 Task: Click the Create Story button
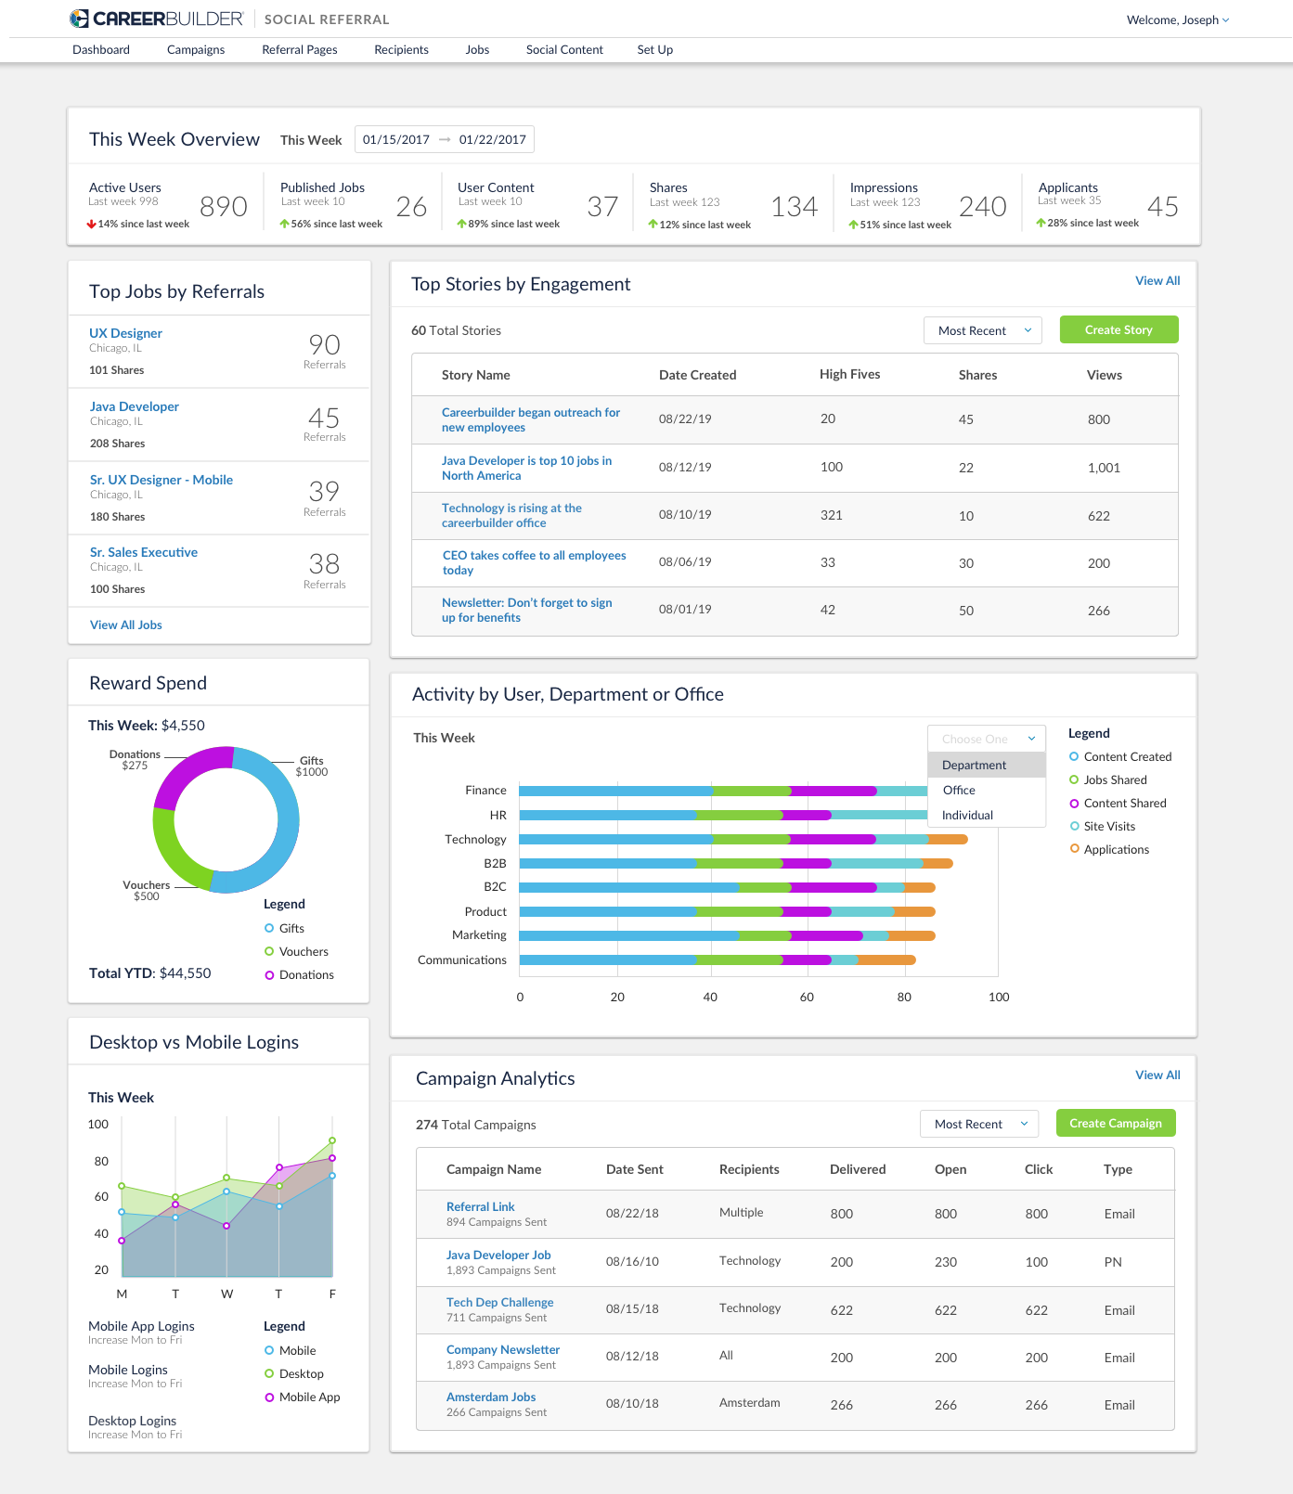pos(1119,329)
